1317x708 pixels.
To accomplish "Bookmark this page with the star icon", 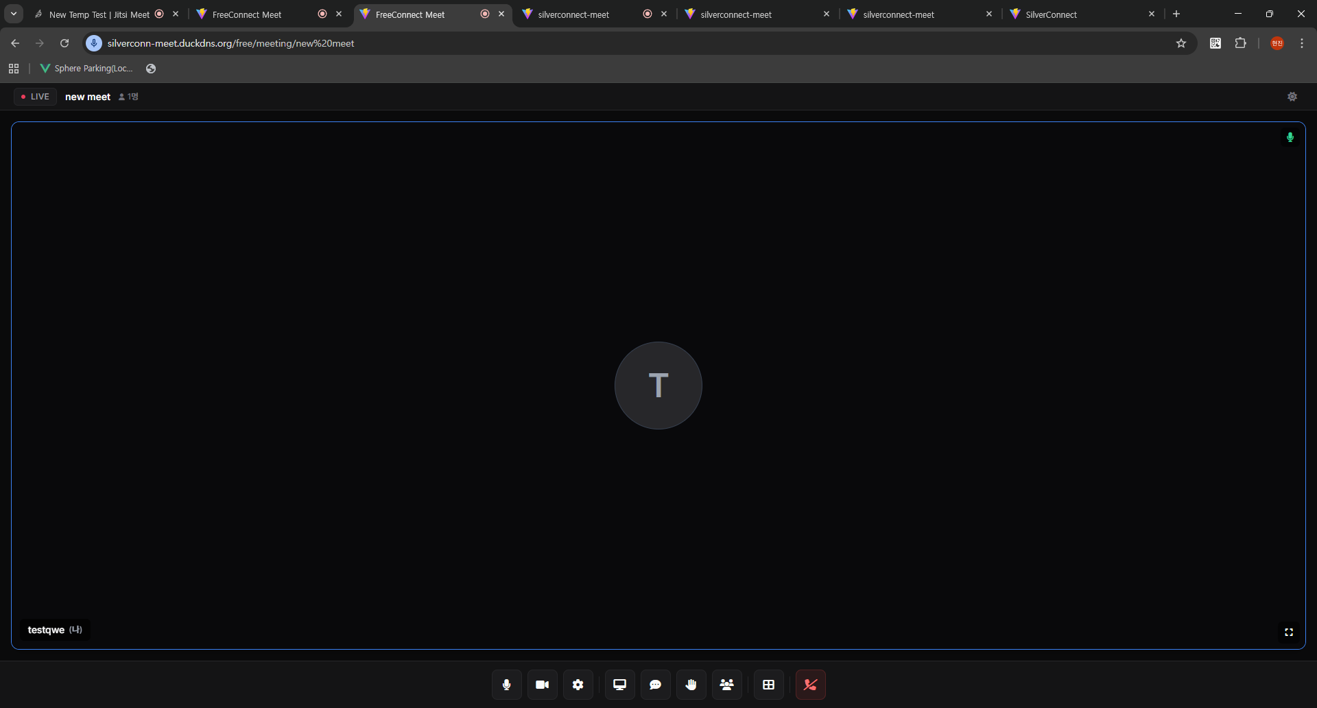I will [x=1180, y=43].
